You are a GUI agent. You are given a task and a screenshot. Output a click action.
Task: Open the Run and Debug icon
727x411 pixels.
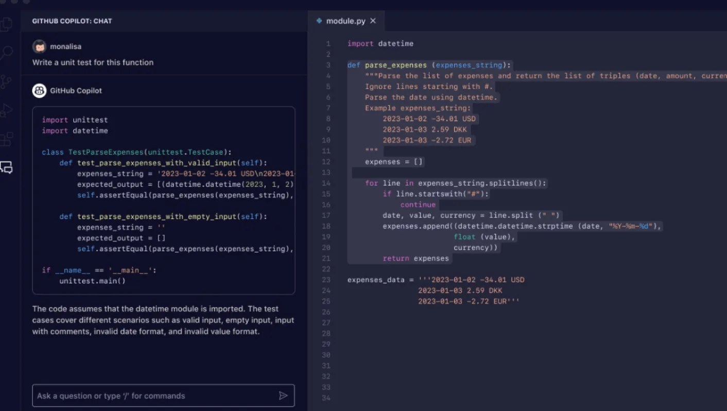(6, 110)
